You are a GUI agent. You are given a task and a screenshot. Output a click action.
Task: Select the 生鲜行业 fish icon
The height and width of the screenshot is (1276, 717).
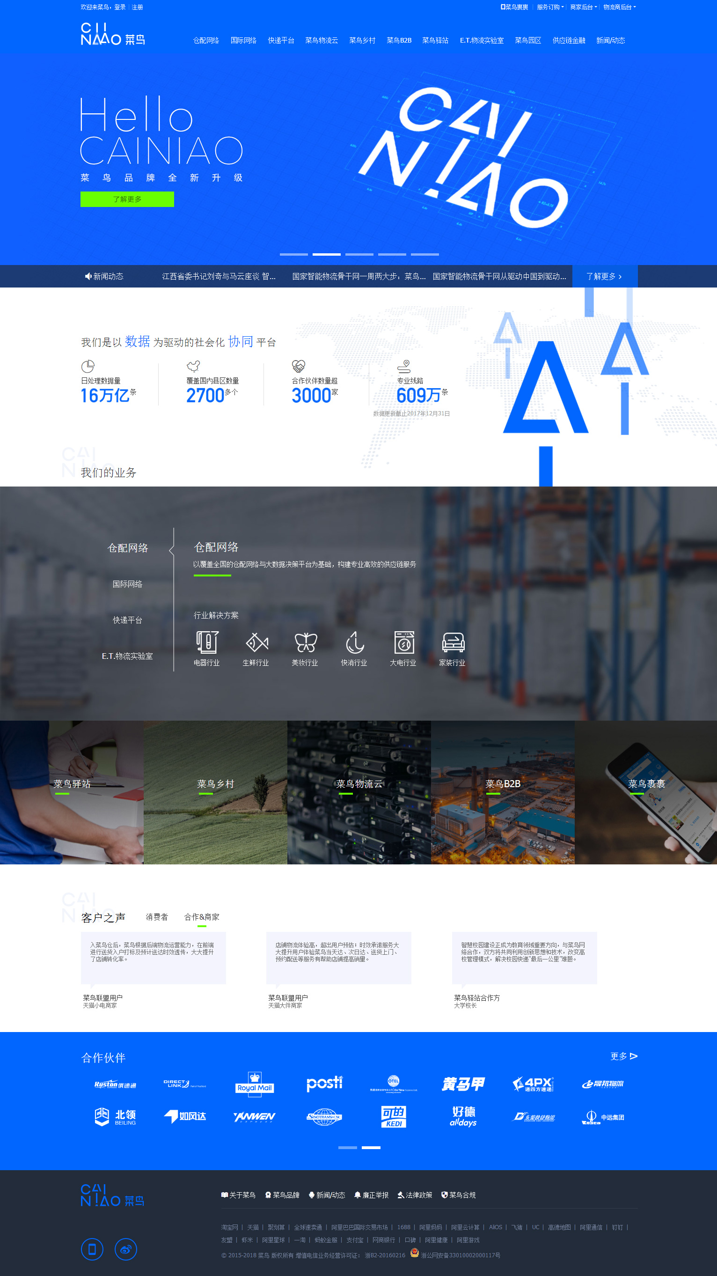(256, 642)
